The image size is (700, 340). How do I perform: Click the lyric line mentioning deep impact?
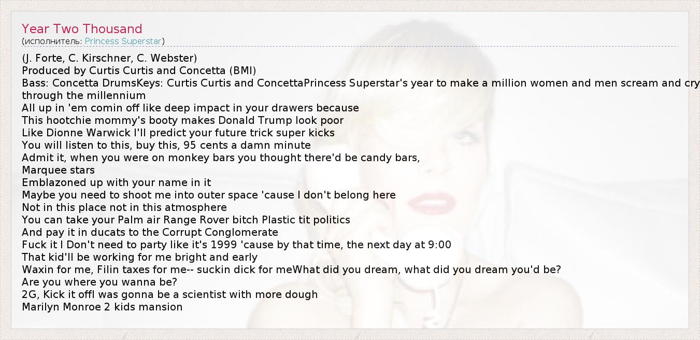[190, 108]
